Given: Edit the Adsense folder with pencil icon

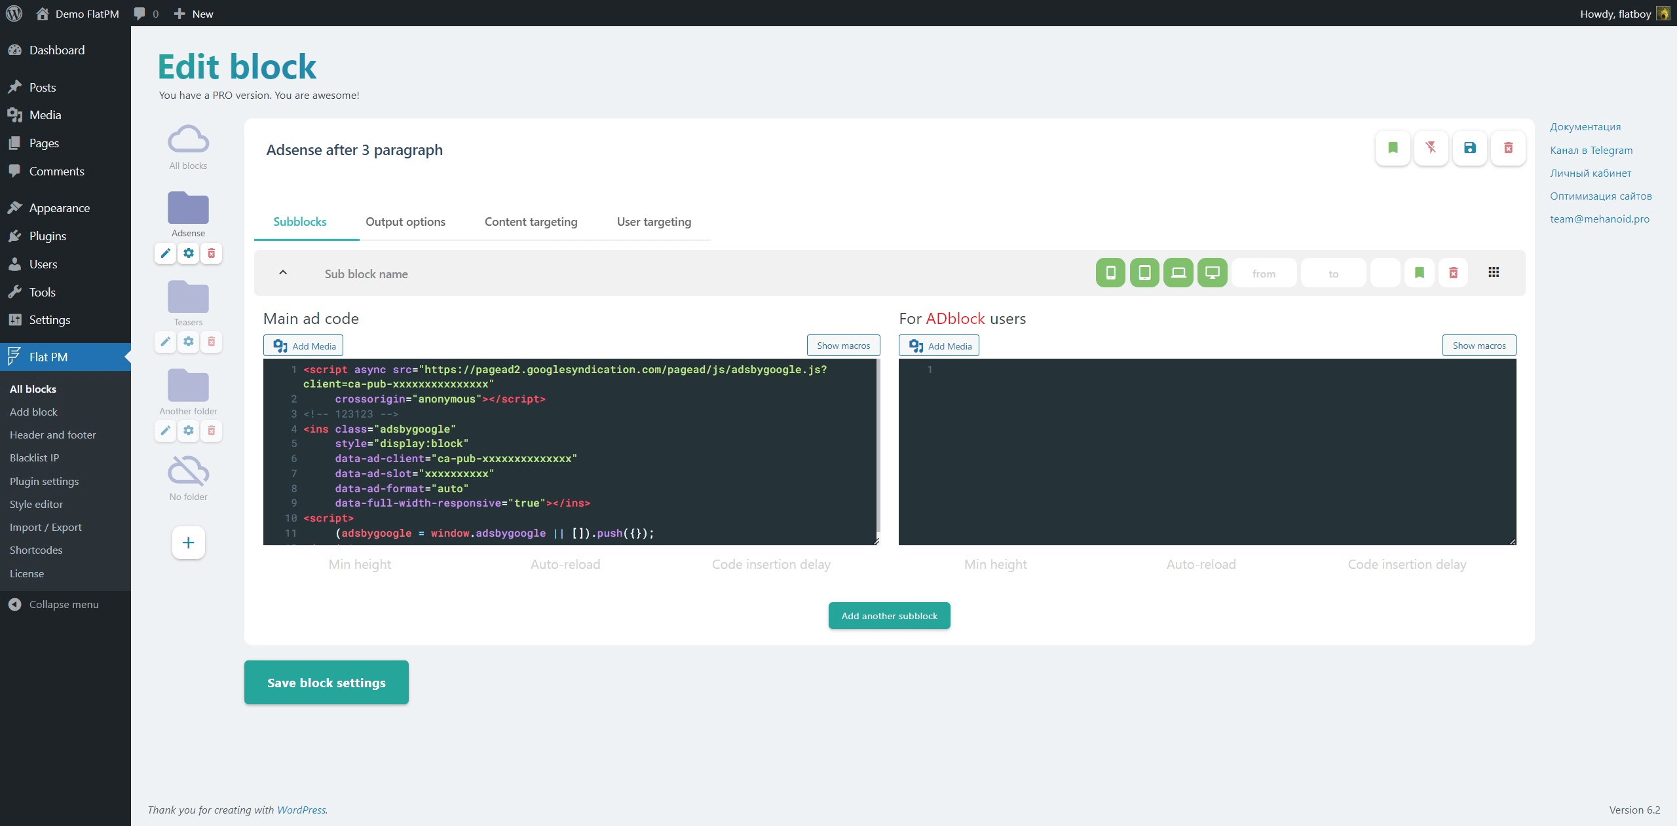Looking at the screenshot, I should coord(165,253).
